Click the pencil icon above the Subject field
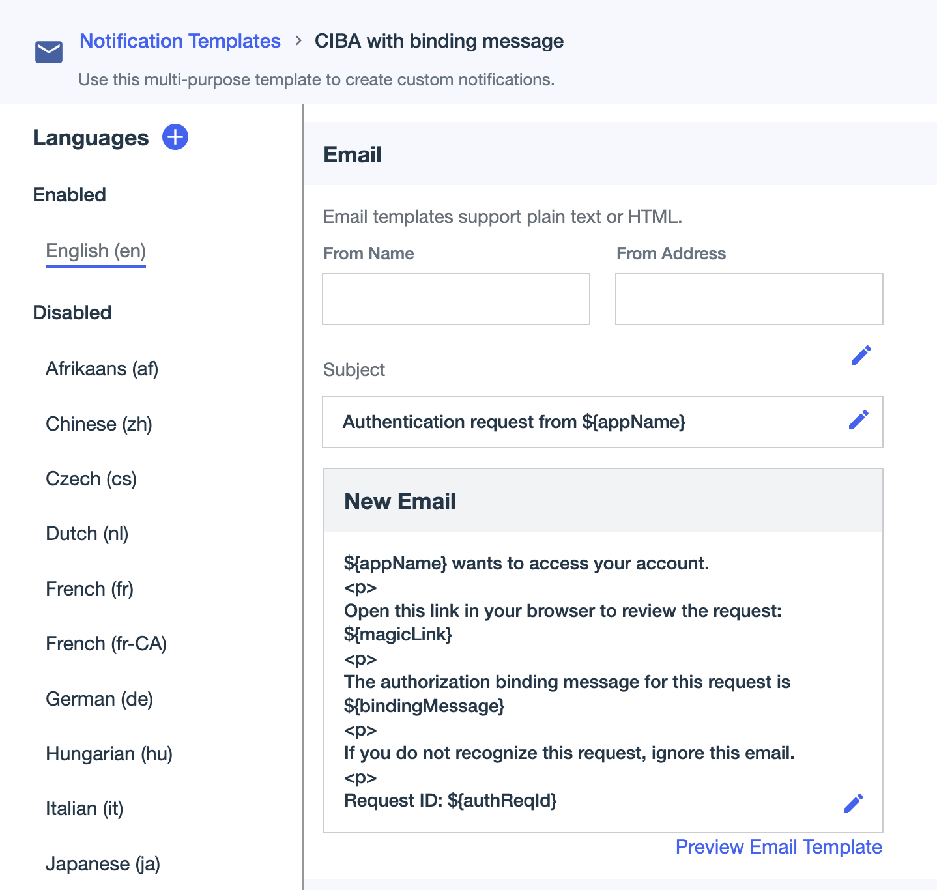 point(861,355)
